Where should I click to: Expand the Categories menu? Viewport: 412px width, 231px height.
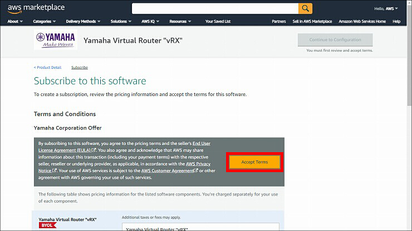[44, 21]
